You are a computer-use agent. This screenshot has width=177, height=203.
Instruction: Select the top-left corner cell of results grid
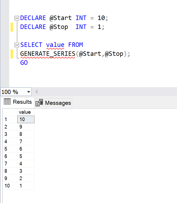click(10, 112)
